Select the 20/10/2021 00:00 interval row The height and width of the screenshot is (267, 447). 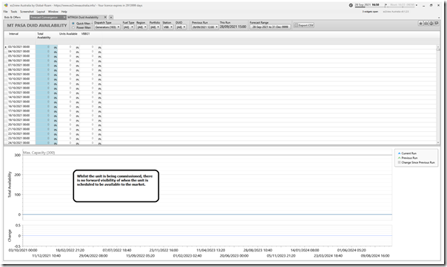19,125
